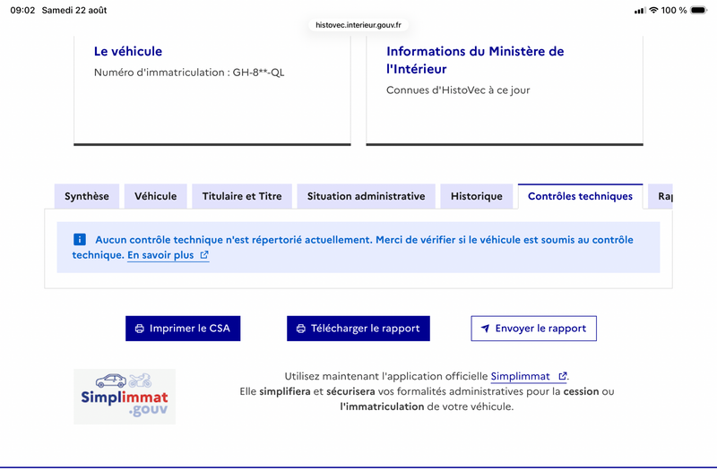Viewport: 717px width, 470px height.
Task: Open the partially visible Rap tab
Action: point(661,196)
